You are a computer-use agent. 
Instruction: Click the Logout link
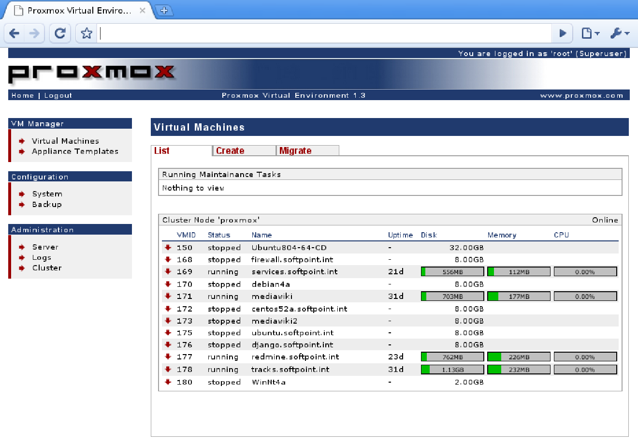coord(58,96)
